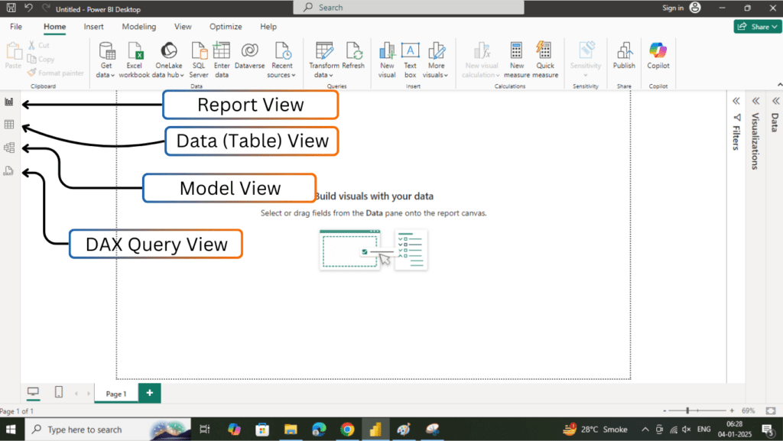Viewport: 783px width, 441px height.
Task: Click the Sign in link
Action: (x=673, y=8)
